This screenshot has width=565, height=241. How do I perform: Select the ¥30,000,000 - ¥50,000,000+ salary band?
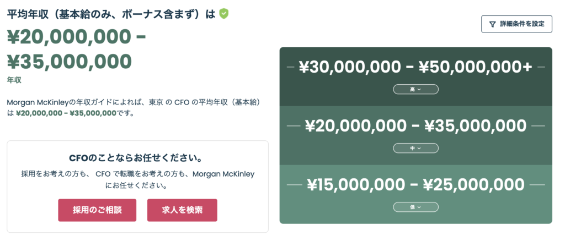point(415,67)
